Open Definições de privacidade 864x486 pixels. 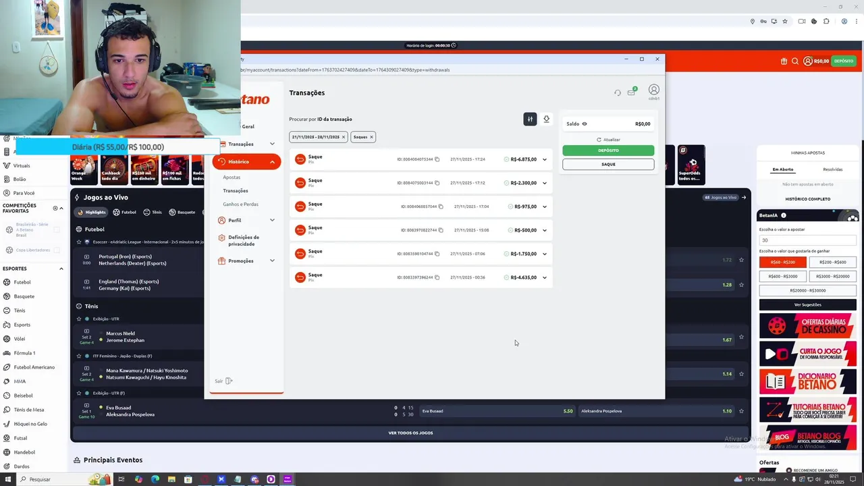click(x=244, y=240)
